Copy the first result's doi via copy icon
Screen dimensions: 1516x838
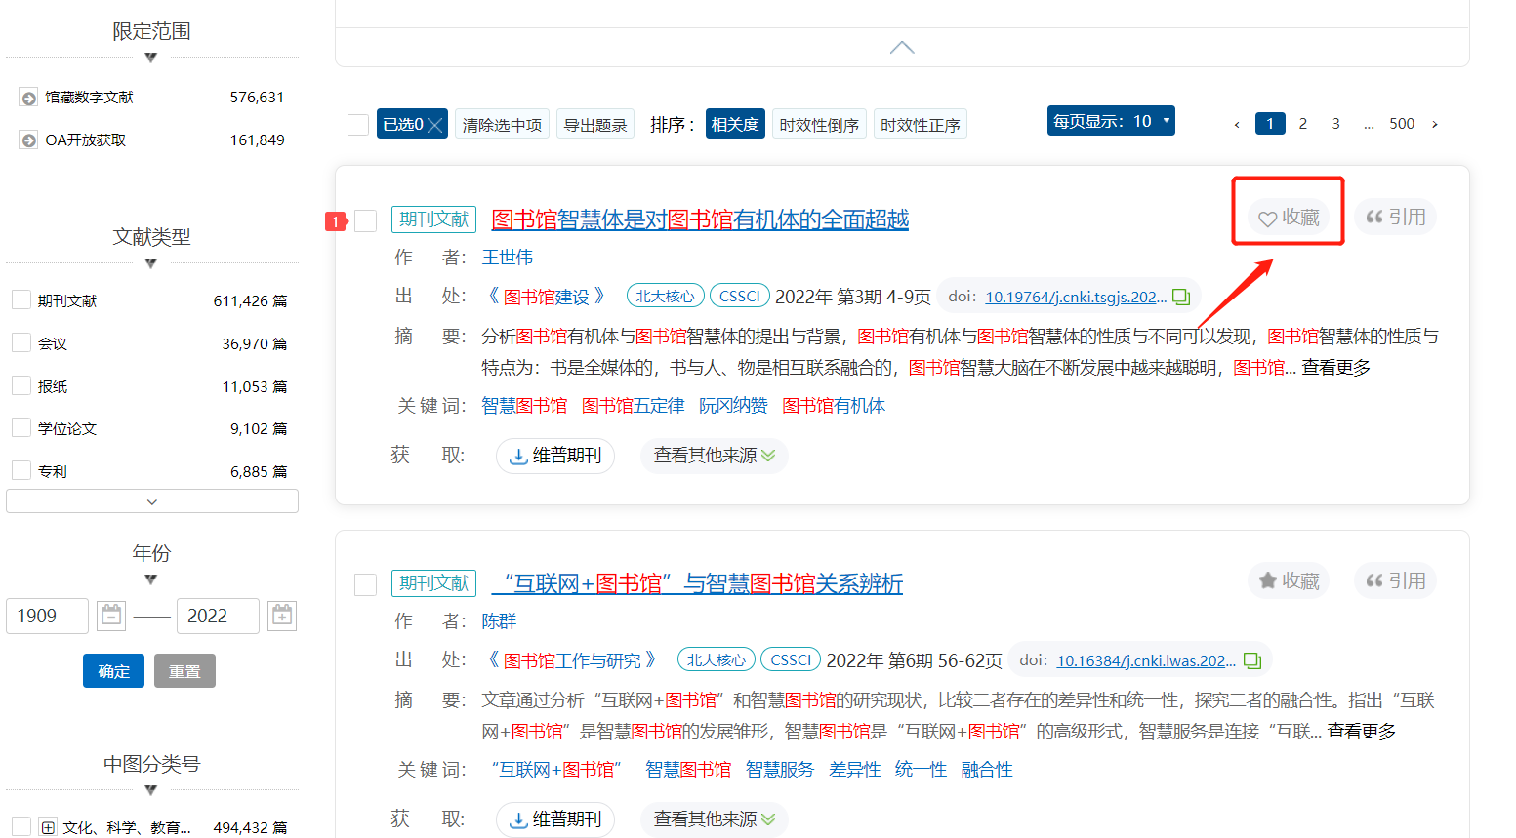pos(1181,297)
